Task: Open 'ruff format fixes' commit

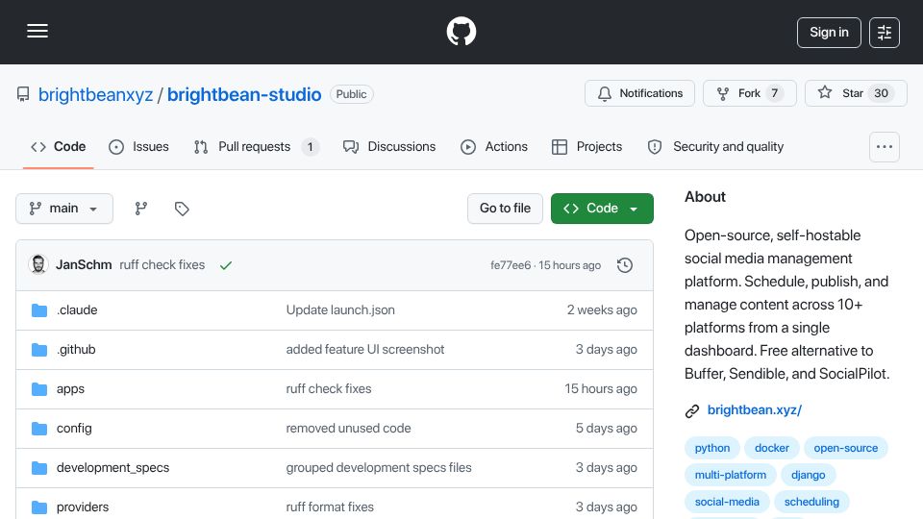Action: [x=330, y=507]
